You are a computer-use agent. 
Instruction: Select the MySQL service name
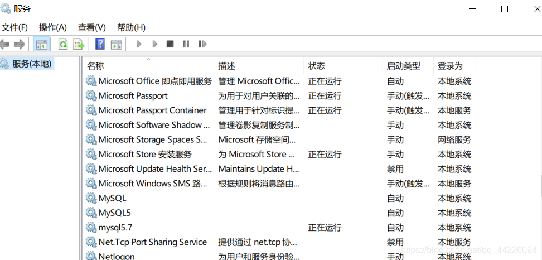coord(112,198)
